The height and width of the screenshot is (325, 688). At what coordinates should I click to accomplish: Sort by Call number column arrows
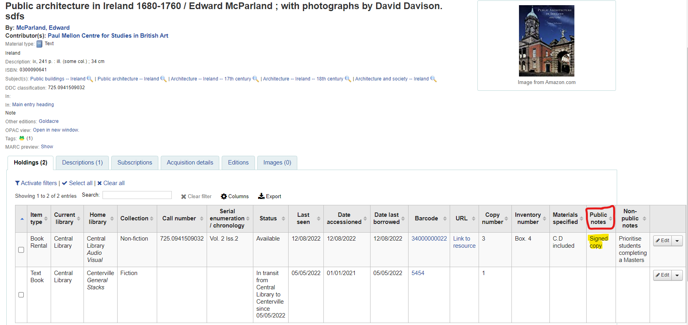pyautogui.click(x=201, y=218)
